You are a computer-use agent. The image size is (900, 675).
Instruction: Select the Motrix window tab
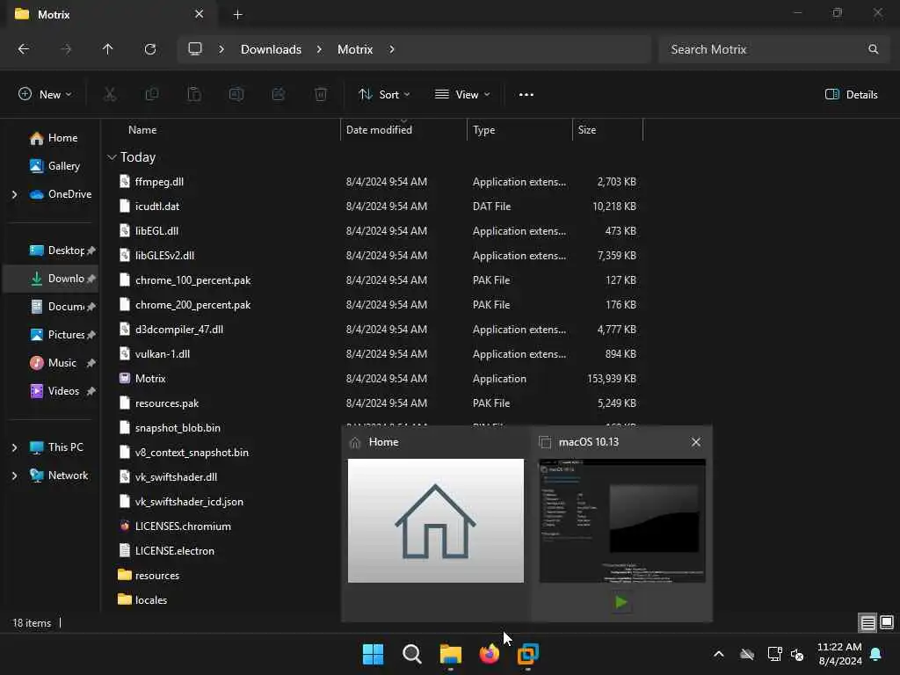110,14
